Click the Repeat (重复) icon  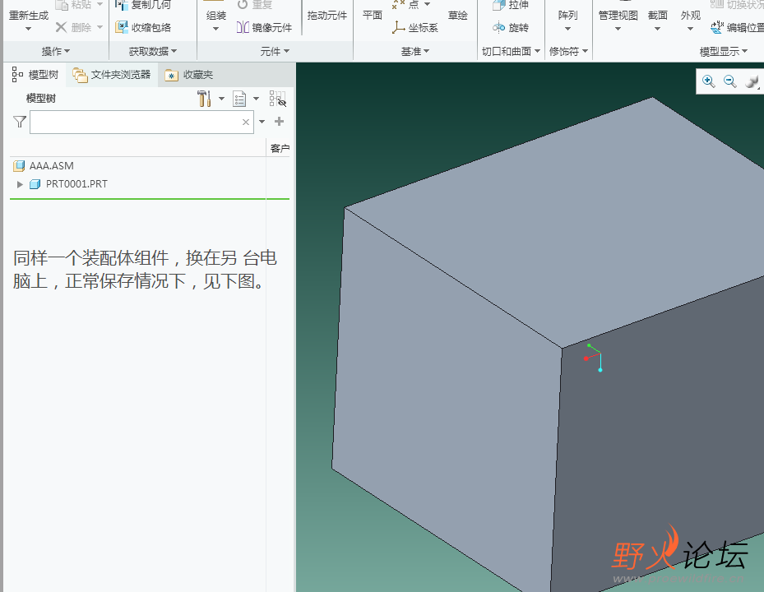[x=243, y=5]
